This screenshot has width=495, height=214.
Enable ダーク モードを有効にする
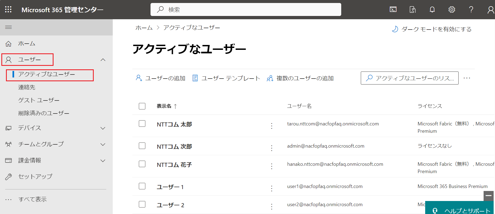(x=432, y=29)
